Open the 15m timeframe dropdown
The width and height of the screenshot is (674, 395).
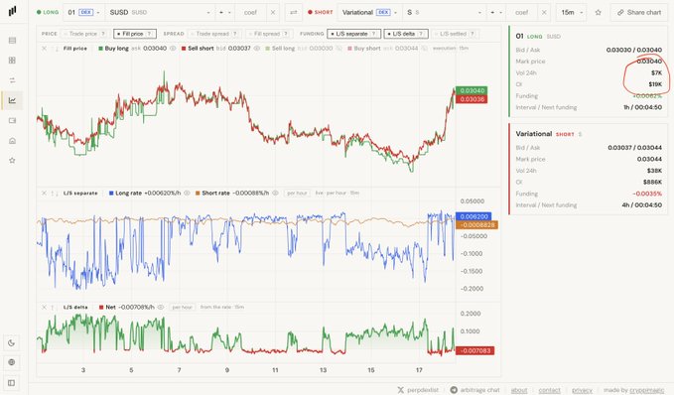pyautogui.click(x=572, y=13)
